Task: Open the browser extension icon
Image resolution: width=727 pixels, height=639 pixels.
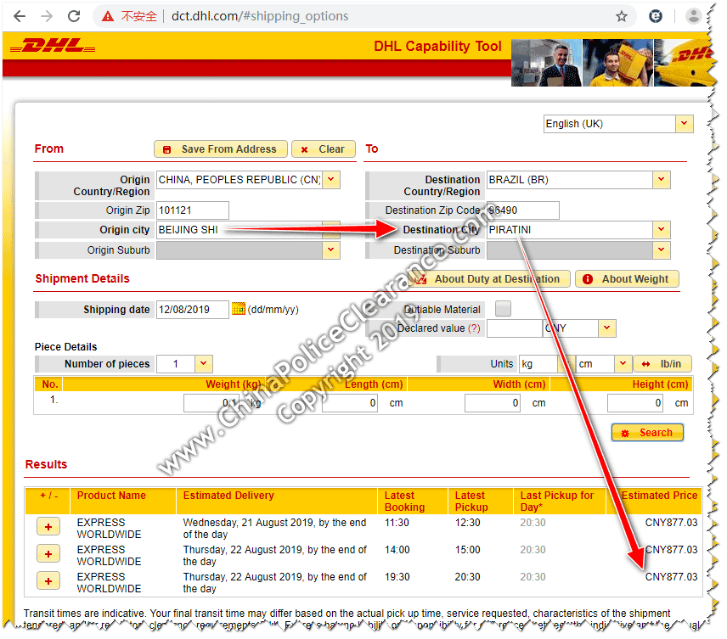Action: click(x=656, y=16)
